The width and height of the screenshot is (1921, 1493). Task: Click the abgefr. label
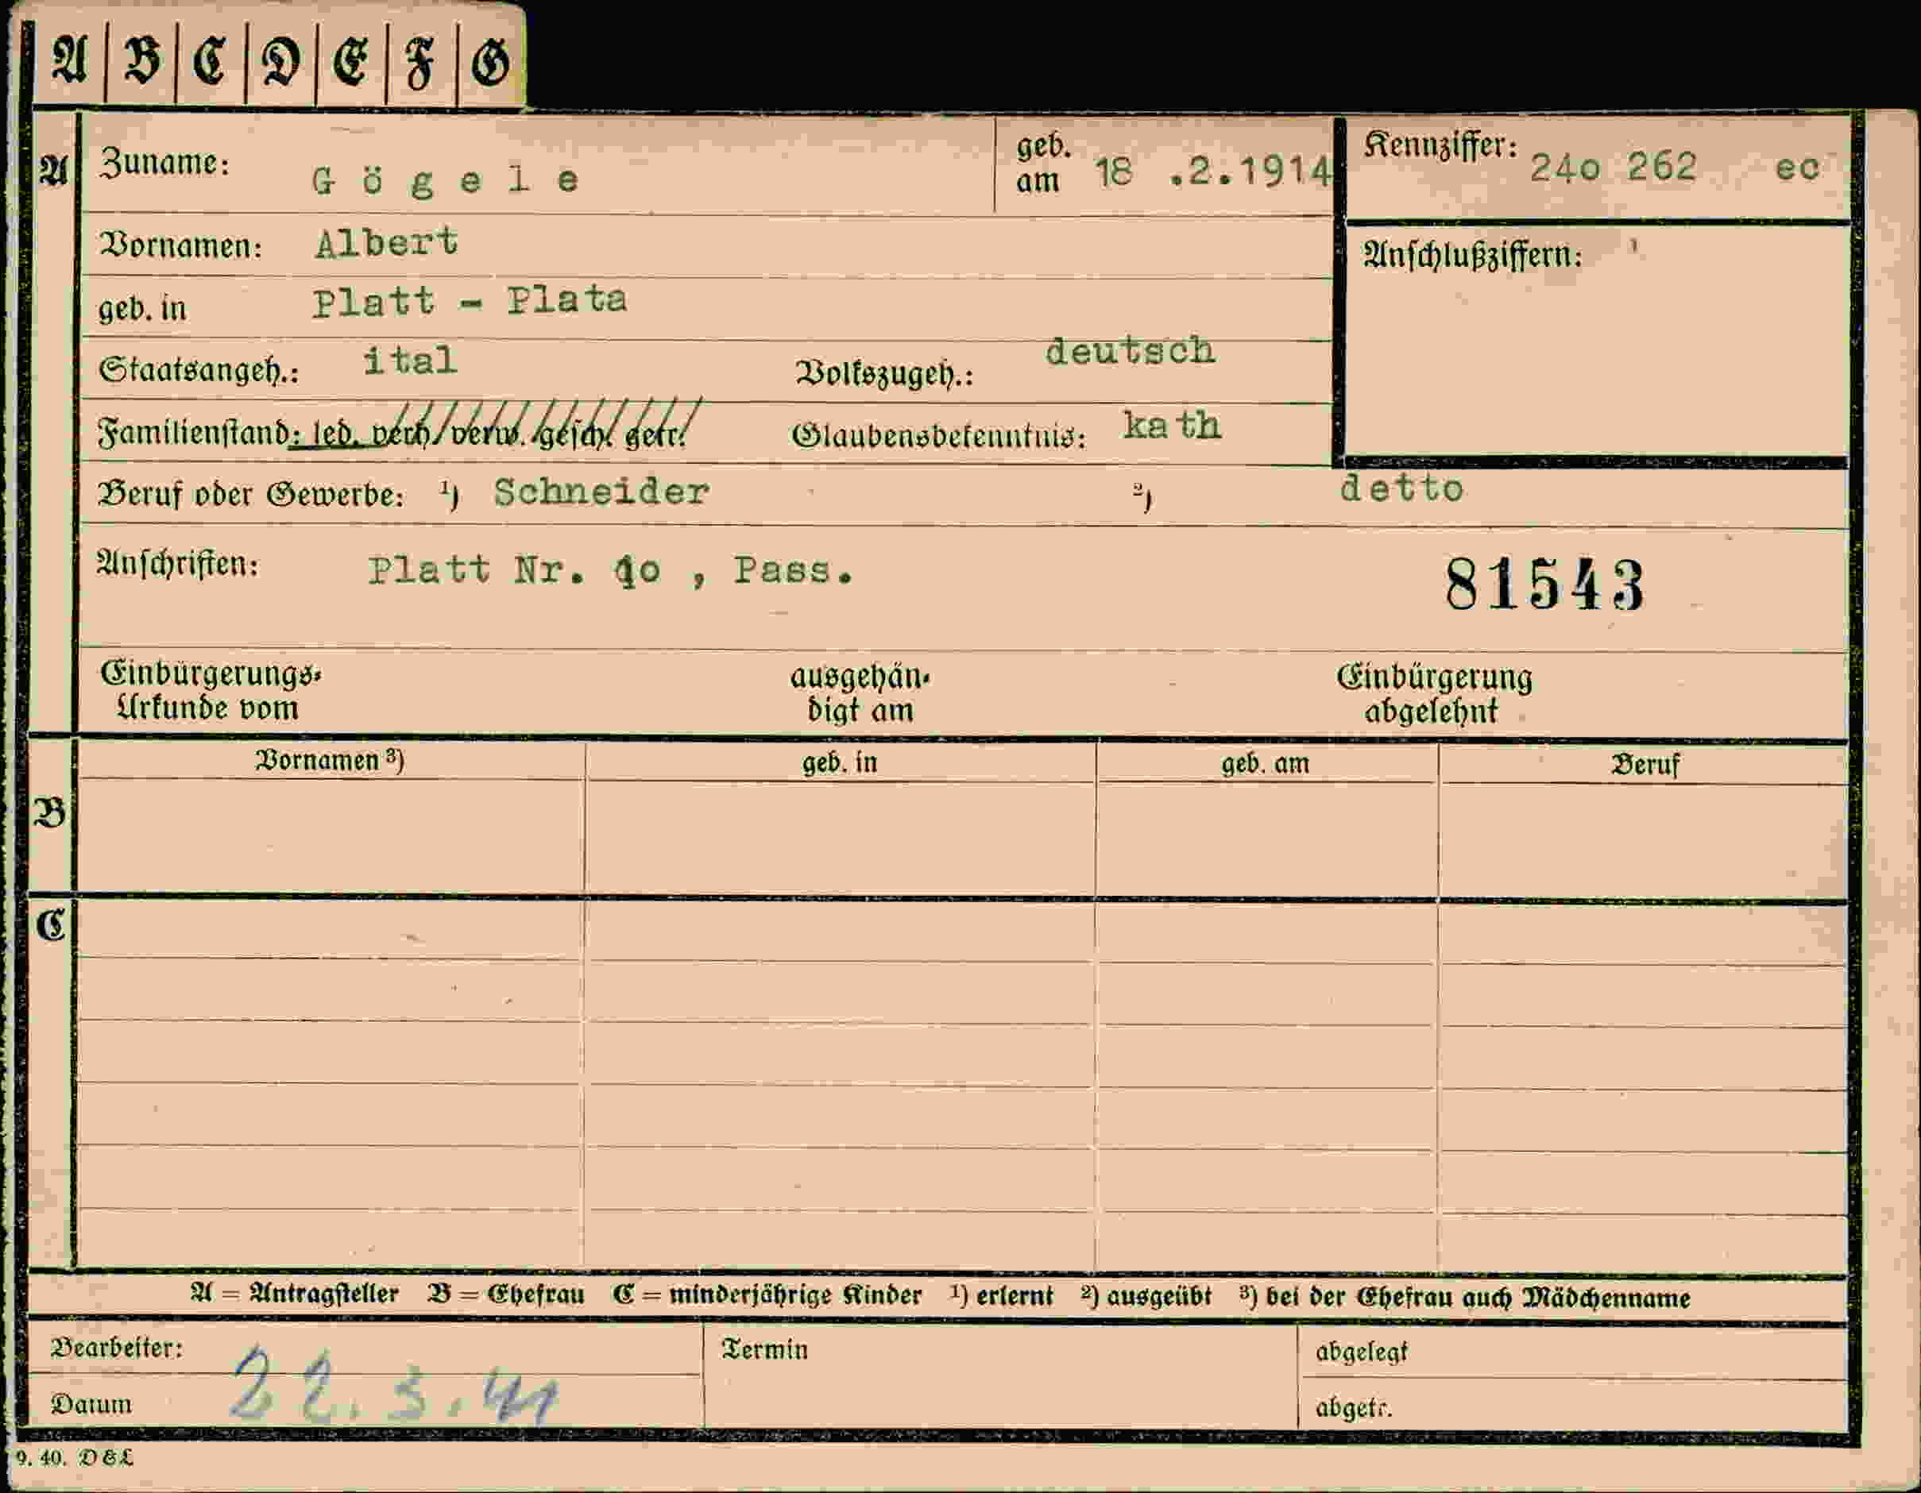pos(1355,1409)
